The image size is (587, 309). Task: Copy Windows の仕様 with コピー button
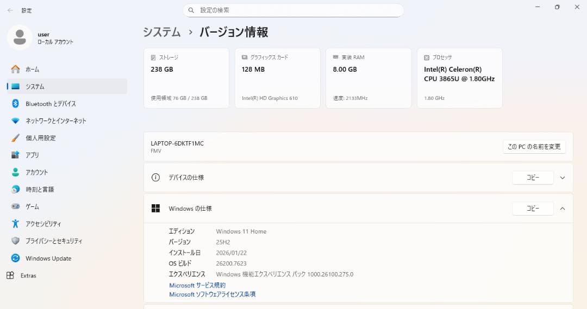[533, 209]
